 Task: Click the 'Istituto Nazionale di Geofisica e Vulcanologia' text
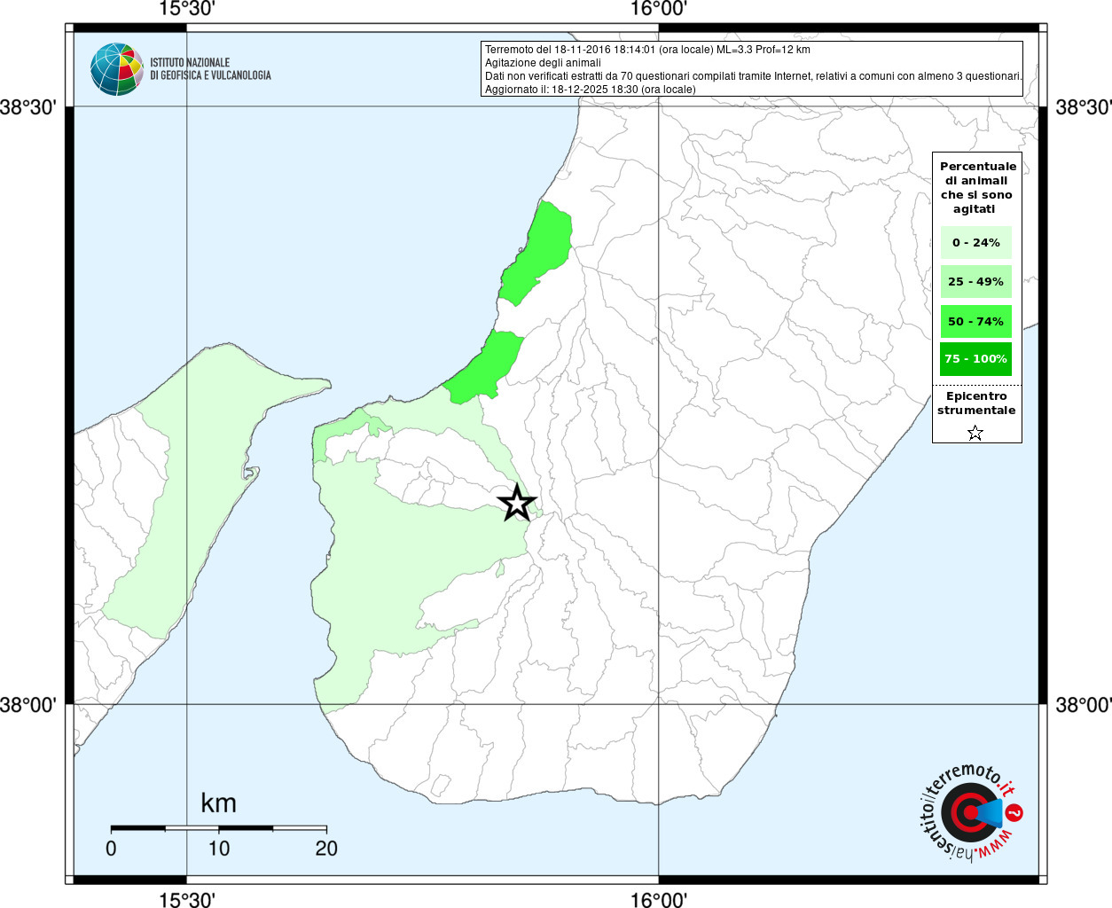(x=210, y=69)
